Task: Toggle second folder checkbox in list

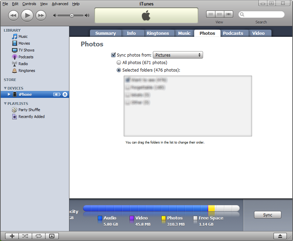Action: (x=128, y=88)
